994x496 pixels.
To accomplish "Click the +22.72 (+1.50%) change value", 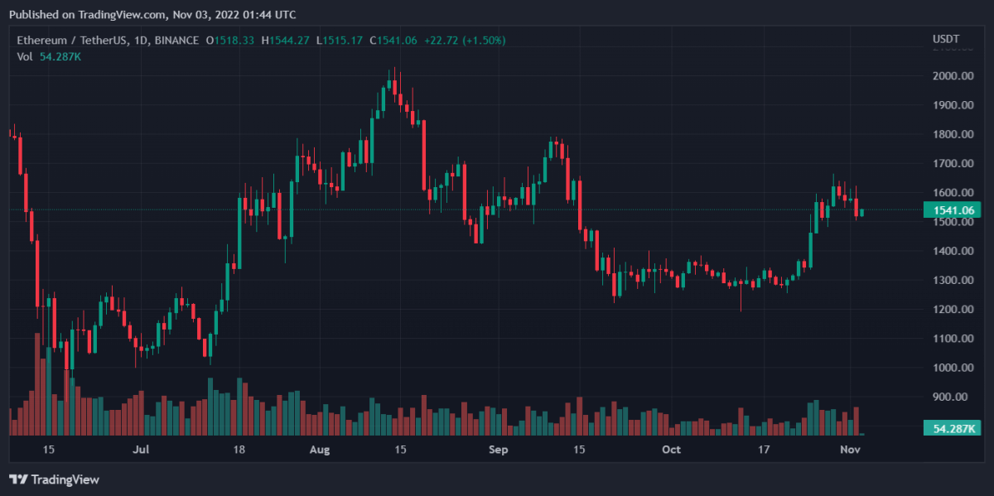I will 464,40.
